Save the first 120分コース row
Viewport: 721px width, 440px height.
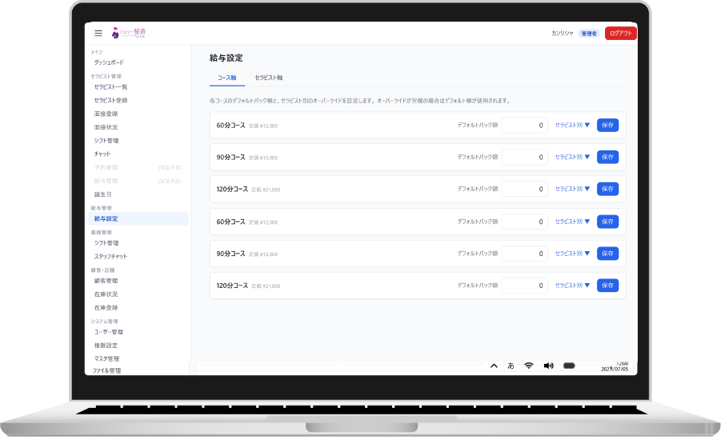(608, 189)
